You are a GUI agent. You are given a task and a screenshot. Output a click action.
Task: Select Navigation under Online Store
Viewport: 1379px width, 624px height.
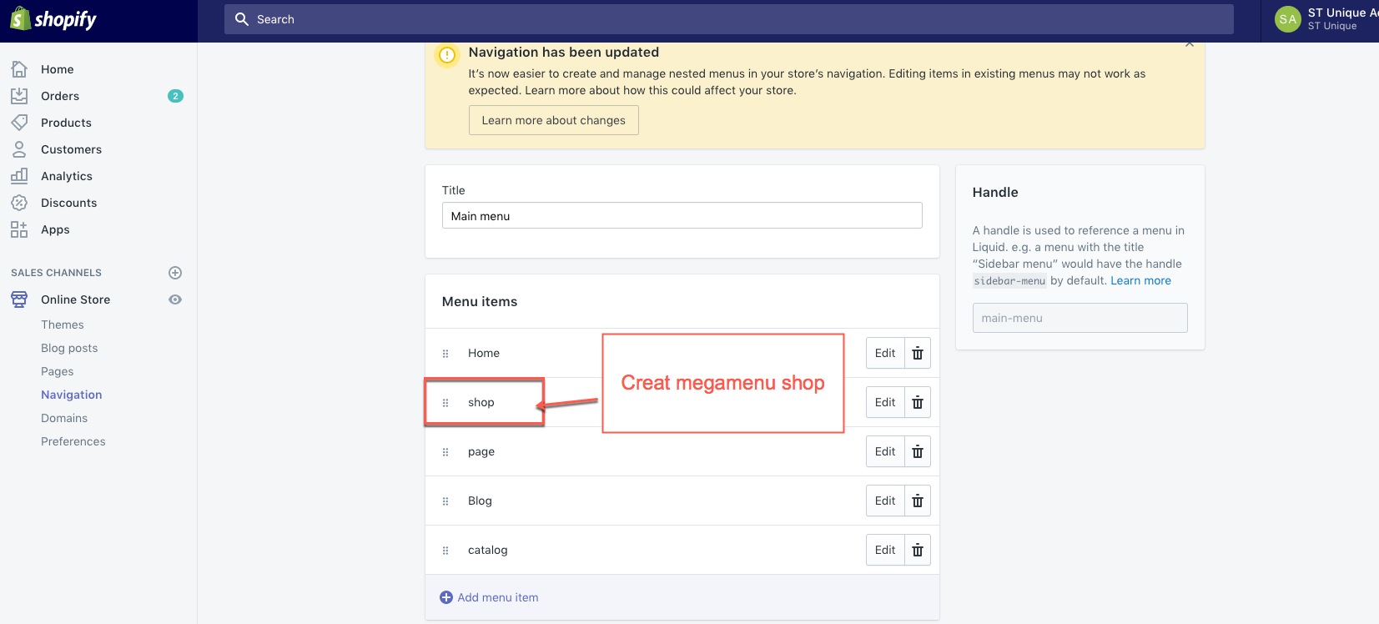[x=72, y=395]
